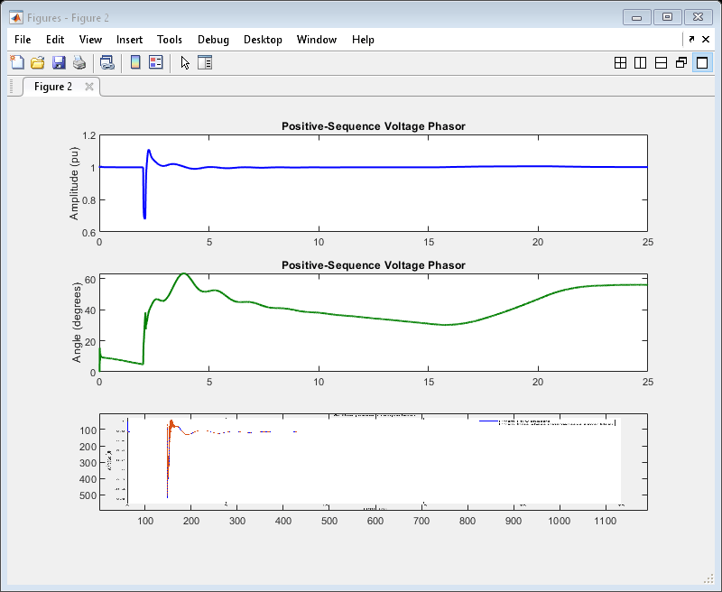This screenshot has width=722, height=592.
Task: Toggle the Edit Plot arrow tool
Action: click(185, 62)
